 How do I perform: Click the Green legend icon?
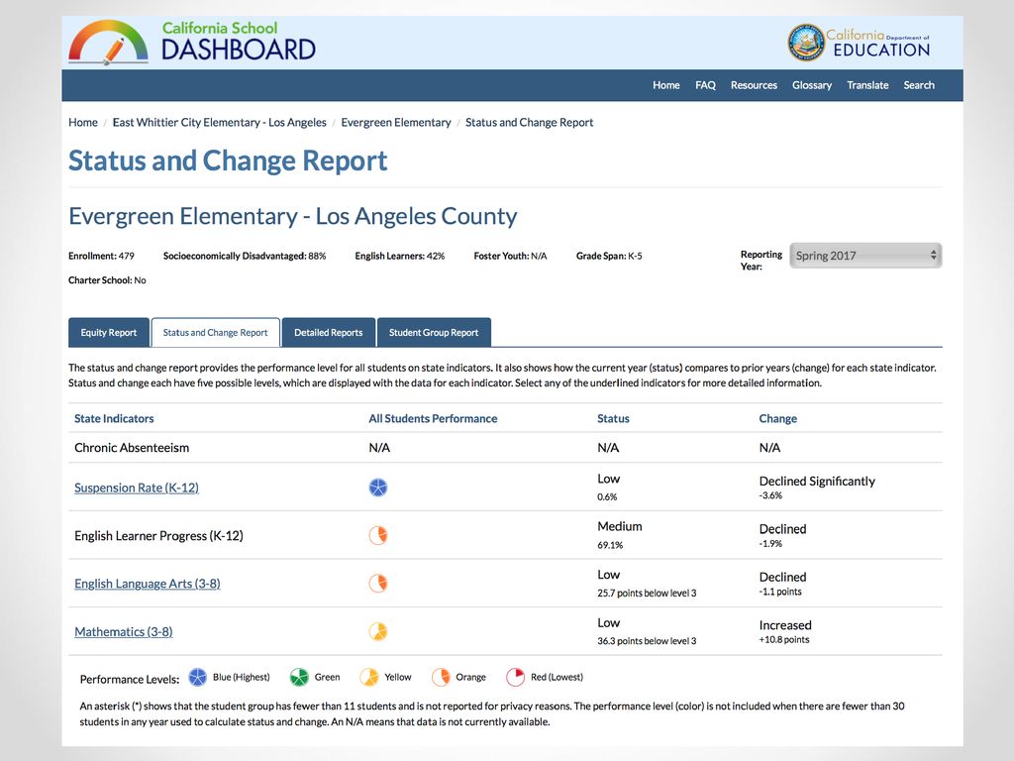299,677
